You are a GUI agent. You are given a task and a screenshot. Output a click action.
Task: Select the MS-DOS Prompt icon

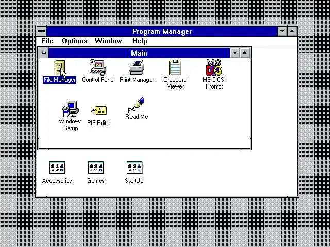[214, 67]
